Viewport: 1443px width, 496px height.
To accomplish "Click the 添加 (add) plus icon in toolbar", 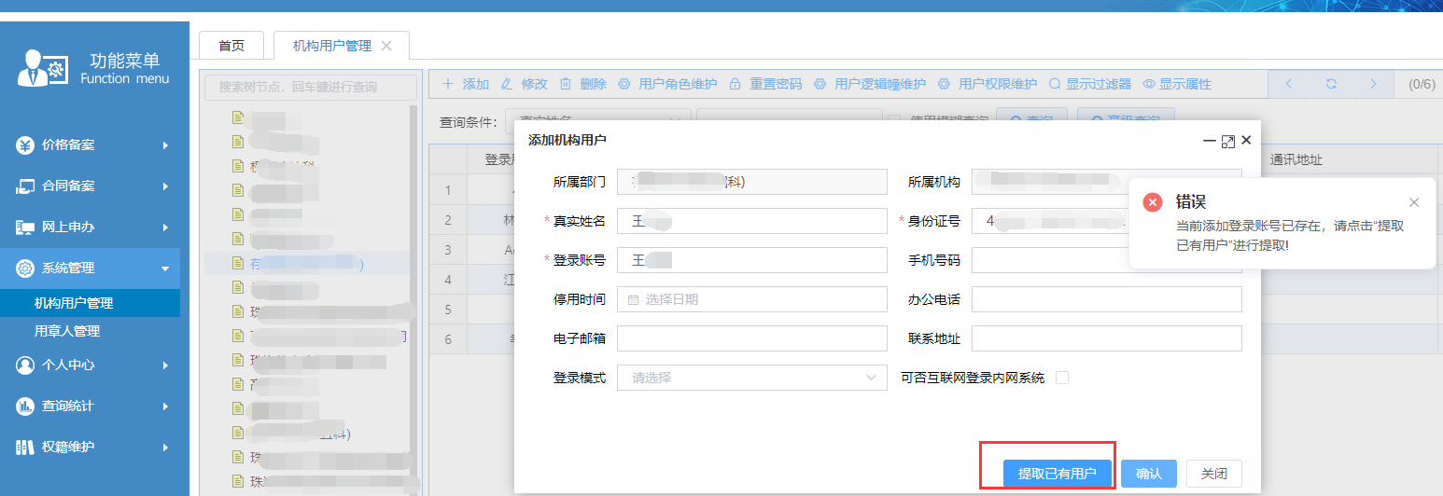I will (x=448, y=84).
